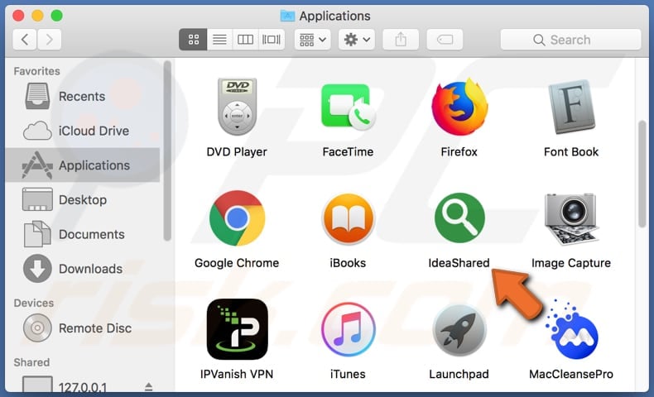Click the "Font Book" label text
654x397 pixels.
571,151
